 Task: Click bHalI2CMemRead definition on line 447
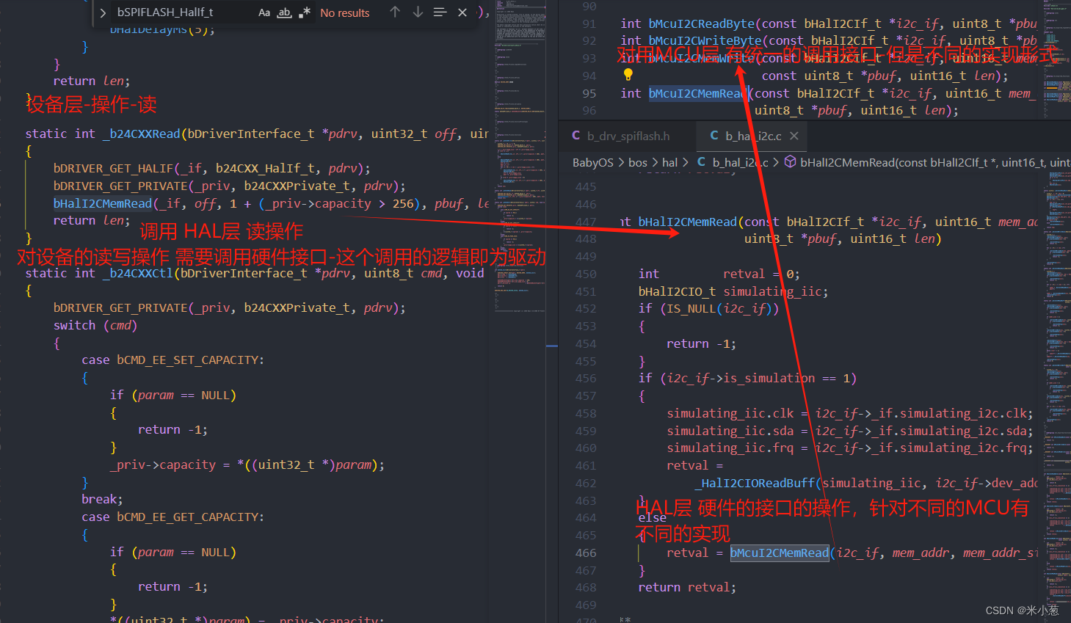point(687,222)
